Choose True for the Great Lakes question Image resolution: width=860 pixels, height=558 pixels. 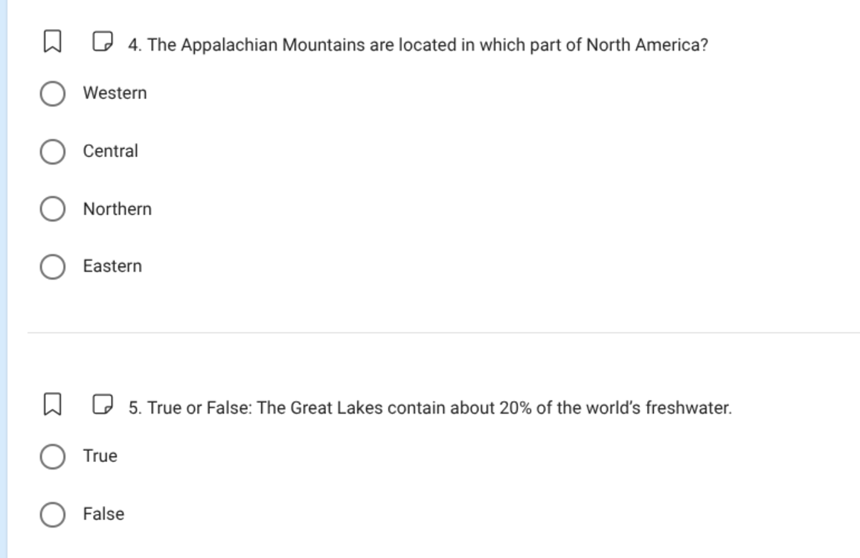click(x=52, y=456)
